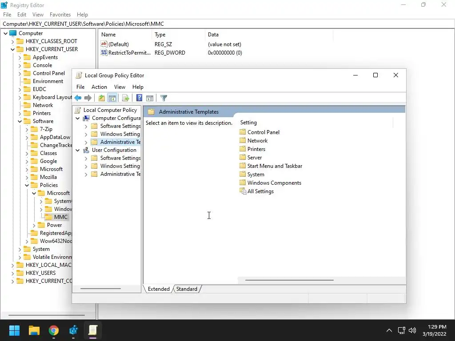This screenshot has height=341, width=455.
Task: Expand HKEY_CLASSES_ROOT in Registry Editor
Action: click(x=13, y=41)
